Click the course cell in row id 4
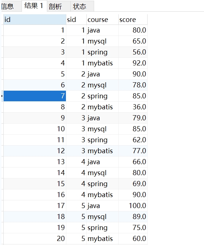This screenshot has height=245, width=204. tap(103, 63)
